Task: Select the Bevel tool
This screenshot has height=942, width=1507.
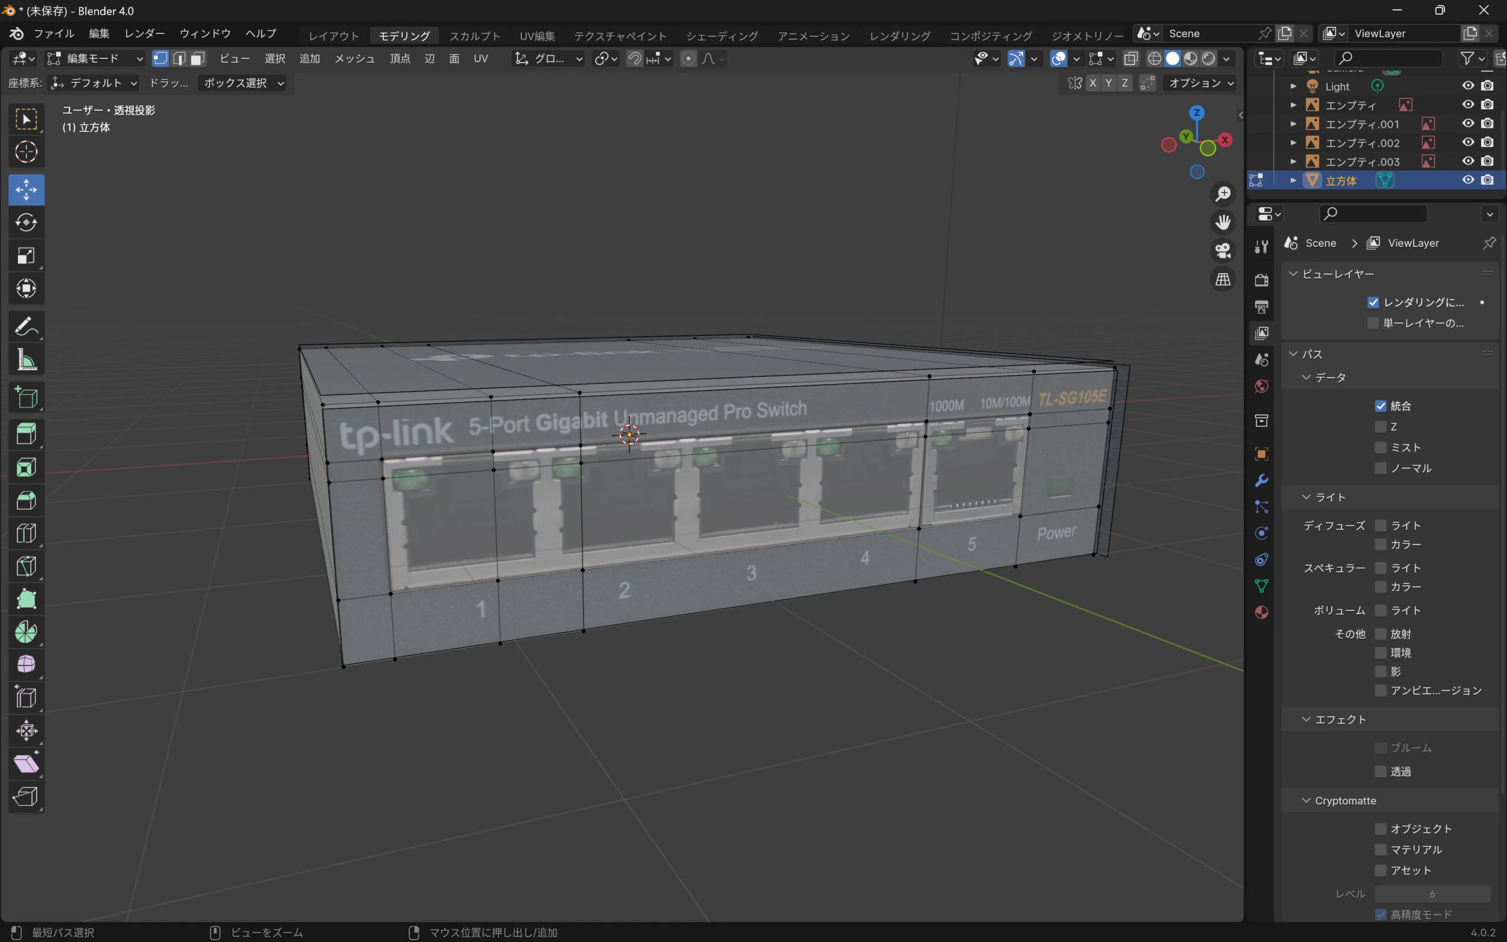Action: pyautogui.click(x=26, y=500)
